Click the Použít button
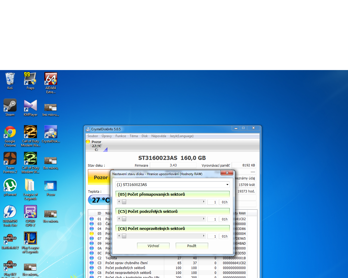348x278 pixels. [x=192, y=246]
